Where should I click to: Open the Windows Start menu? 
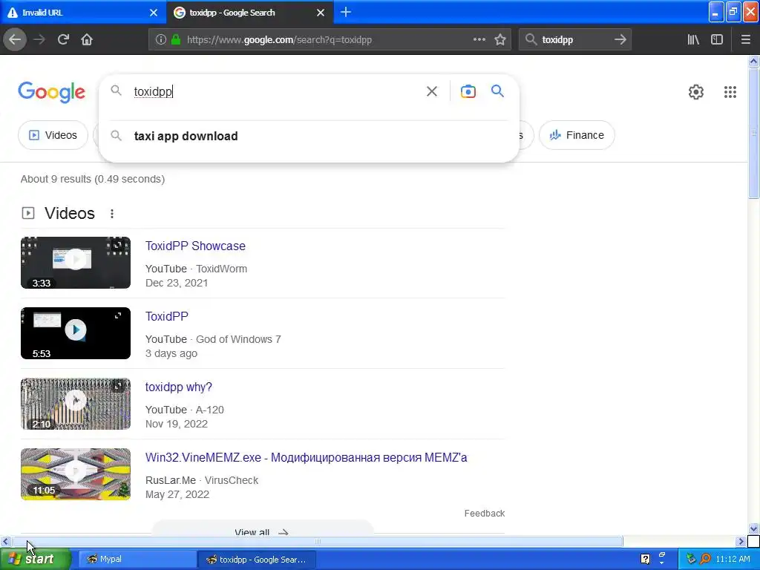click(x=36, y=559)
